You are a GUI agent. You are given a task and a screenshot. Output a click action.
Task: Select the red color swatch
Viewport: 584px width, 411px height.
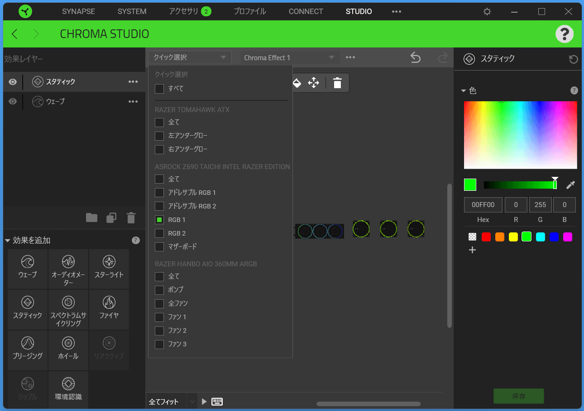[486, 237]
